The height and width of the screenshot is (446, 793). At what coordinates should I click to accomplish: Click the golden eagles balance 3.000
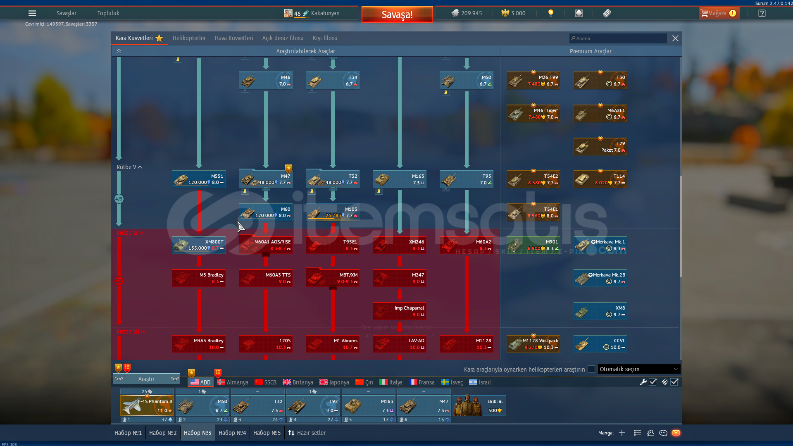pyautogui.click(x=513, y=13)
